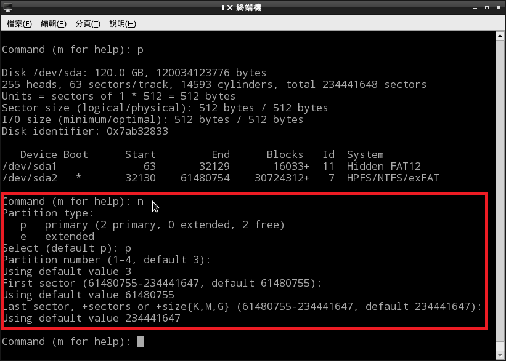Open the 編輯(E) menu
506x361 pixels.
(x=53, y=24)
